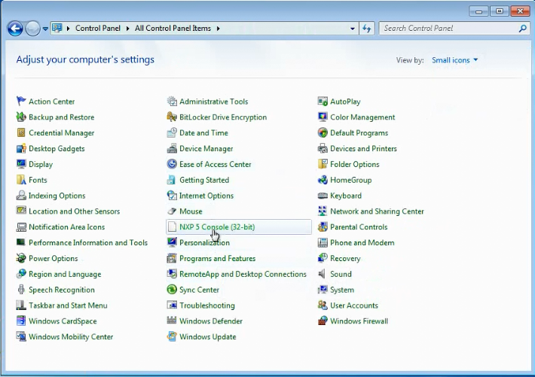The width and height of the screenshot is (535, 377).
Task: Go back with the Back arrow button
Action: [15, 29]
